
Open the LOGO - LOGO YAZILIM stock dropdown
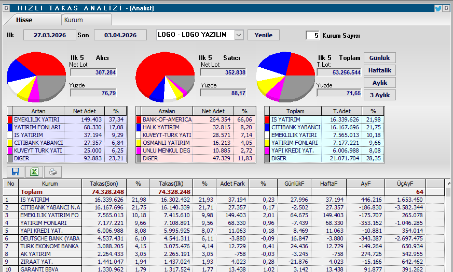[239, 35]
